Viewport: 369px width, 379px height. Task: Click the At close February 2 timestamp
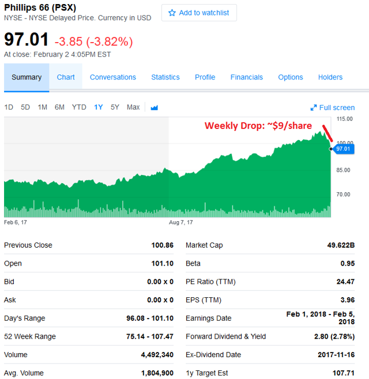(x=57, y=54)
